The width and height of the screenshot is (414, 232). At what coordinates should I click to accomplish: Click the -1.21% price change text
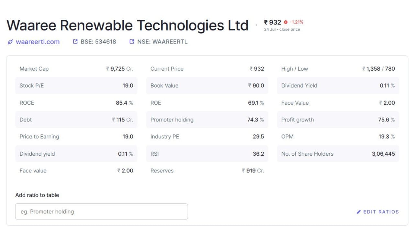click(296, 22)
